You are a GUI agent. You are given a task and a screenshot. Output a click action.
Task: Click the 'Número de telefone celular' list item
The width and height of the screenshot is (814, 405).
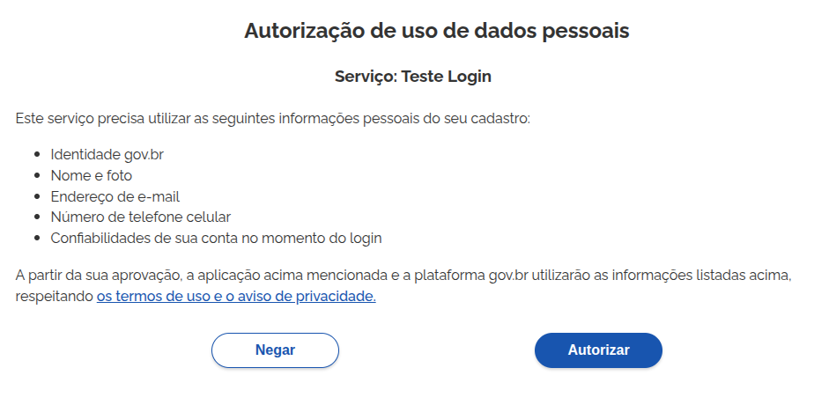140,217
